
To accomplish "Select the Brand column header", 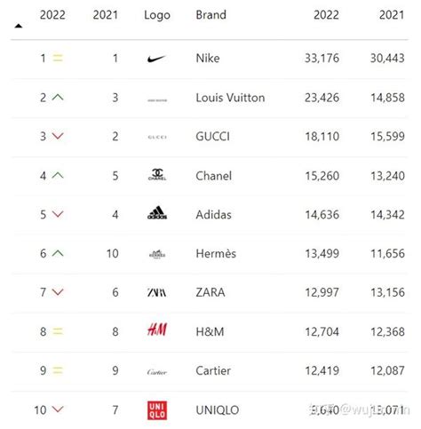I will pos(210,15).
